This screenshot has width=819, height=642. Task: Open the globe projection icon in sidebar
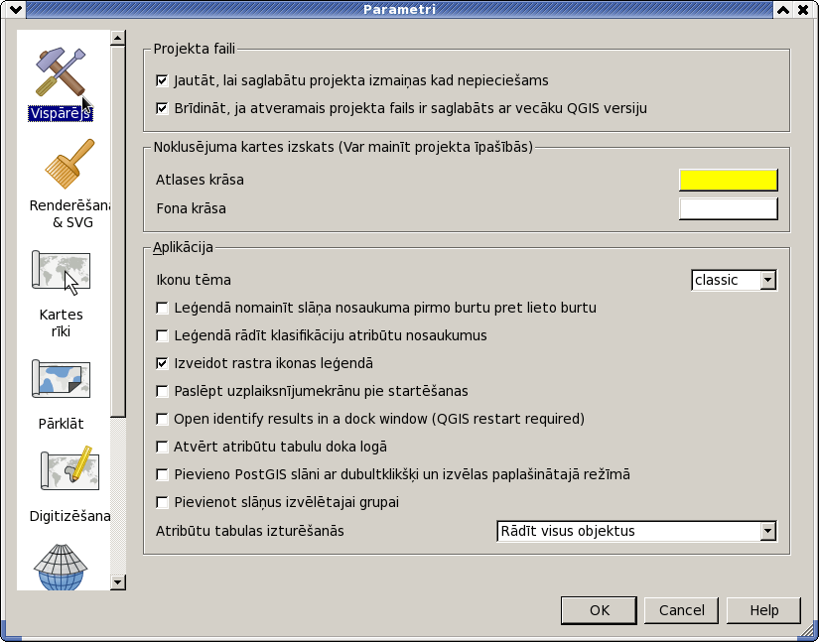(x=61, y=567)
